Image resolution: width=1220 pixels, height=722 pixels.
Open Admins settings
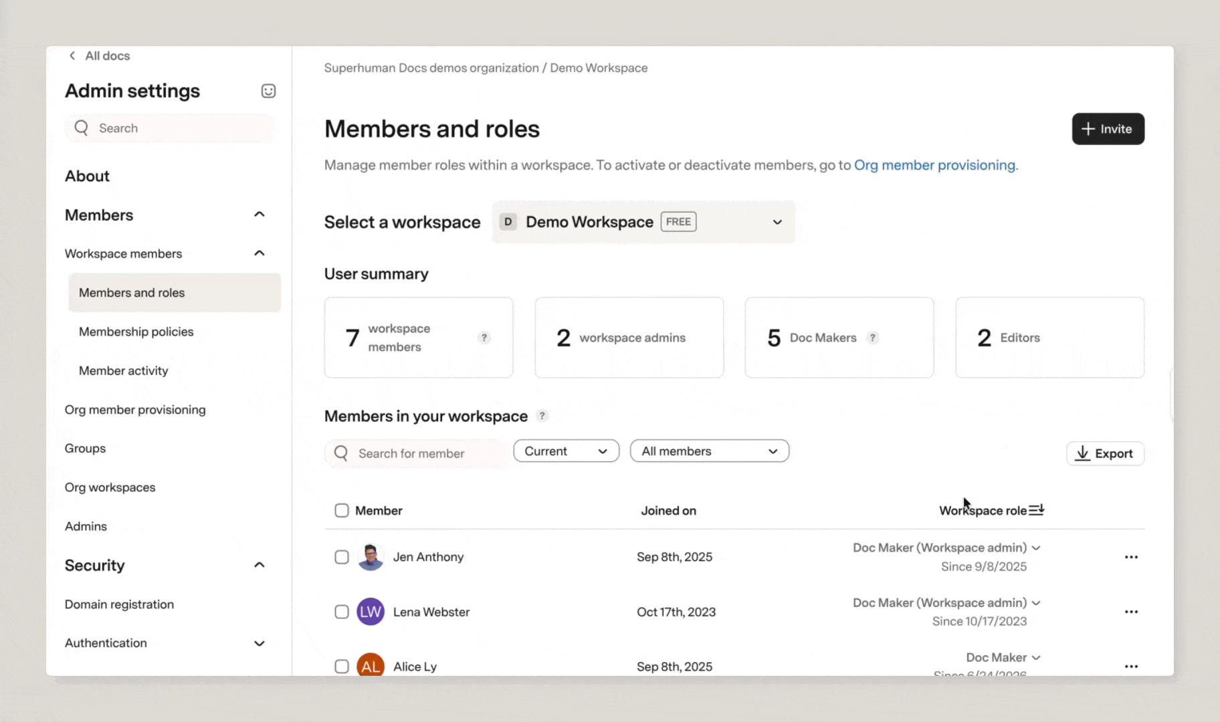point(86,526)
